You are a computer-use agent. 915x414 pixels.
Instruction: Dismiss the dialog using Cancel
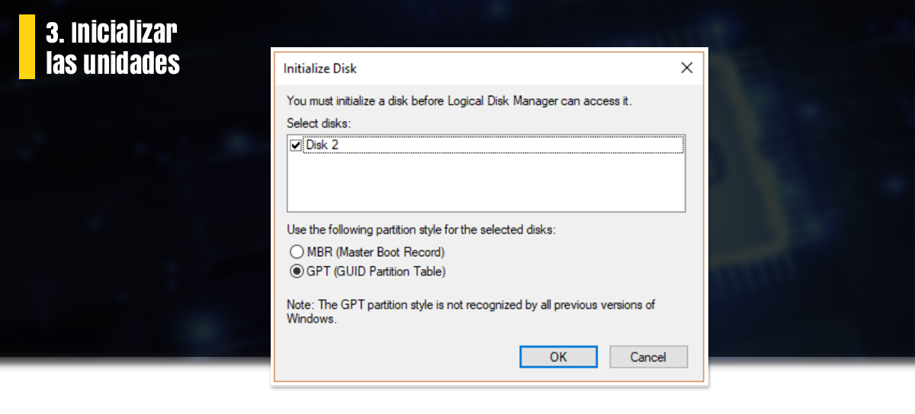pos(648,357)
